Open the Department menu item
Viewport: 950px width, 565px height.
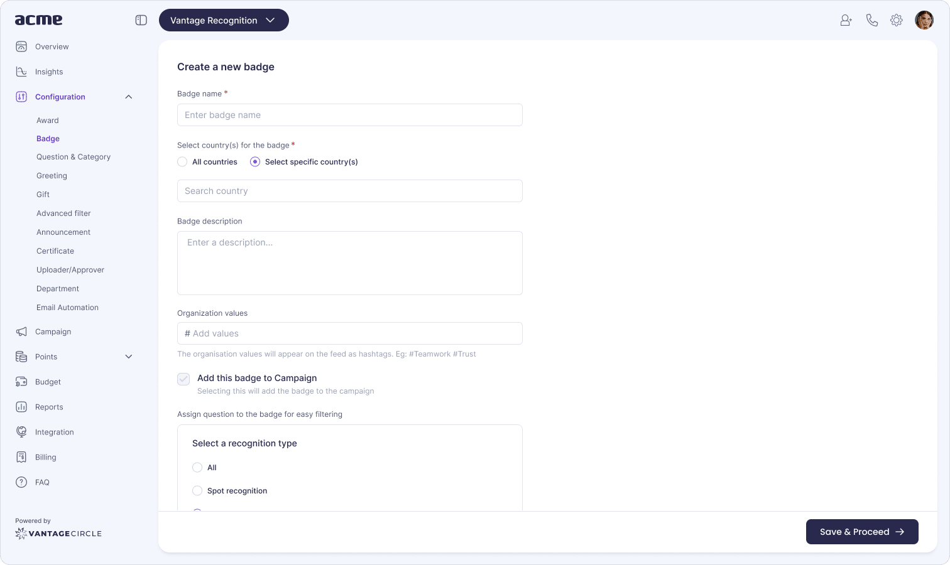pos(58,289)
